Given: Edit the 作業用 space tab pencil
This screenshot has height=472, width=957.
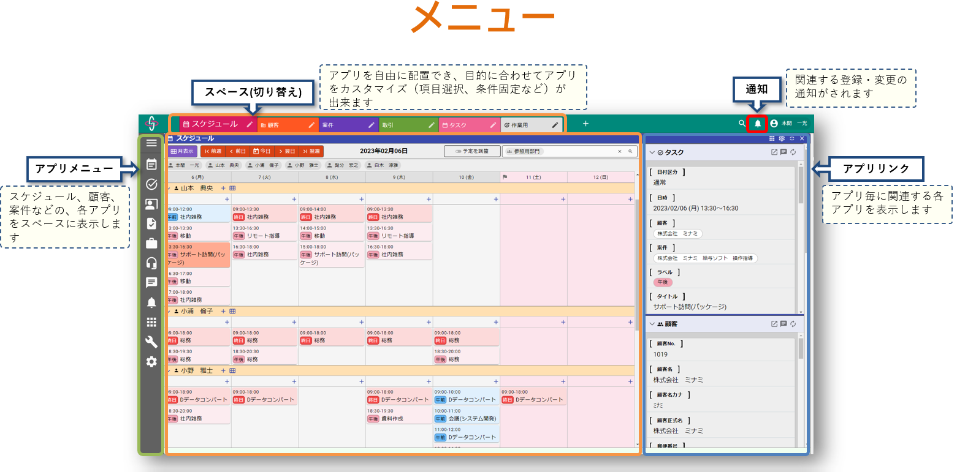Looking at the screenshot, I should pos(555,125).
